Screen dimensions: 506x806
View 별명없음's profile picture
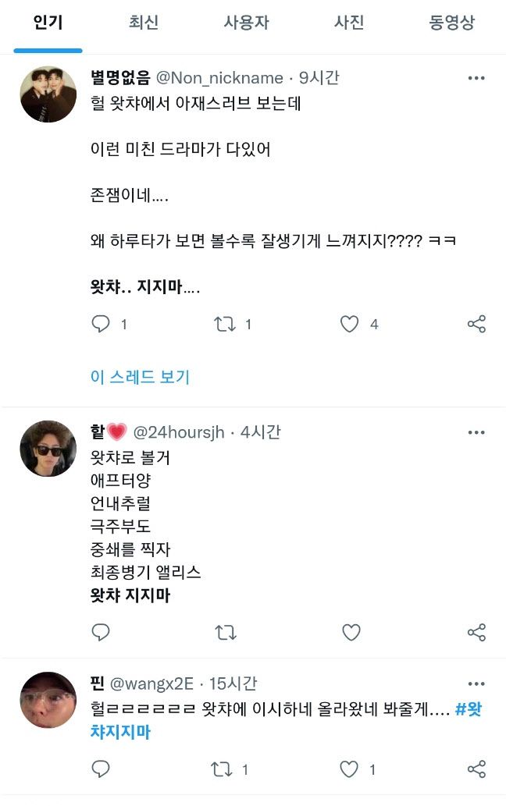(x=47, y=94)
